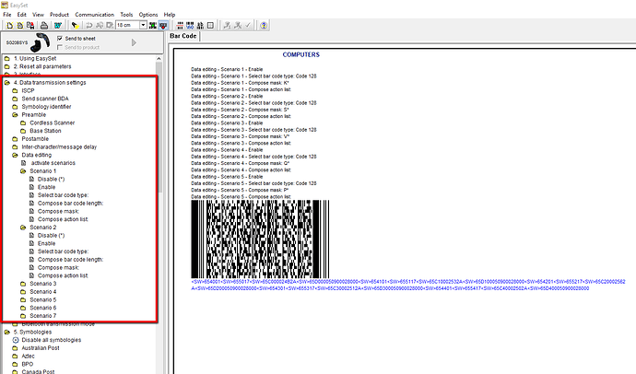Select 'Enable' under Scenario 2

(46, 243)
